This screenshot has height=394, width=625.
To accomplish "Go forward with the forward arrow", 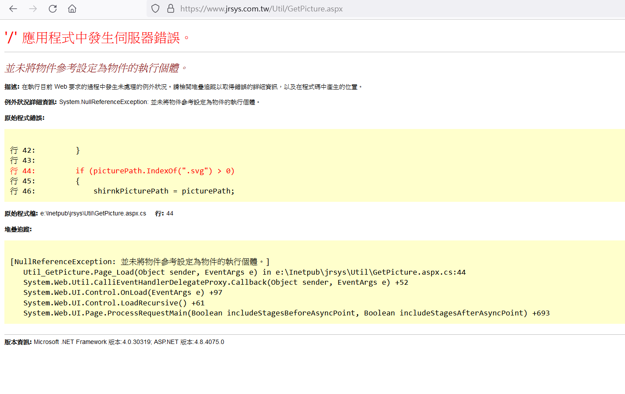I will click(33, 9).
